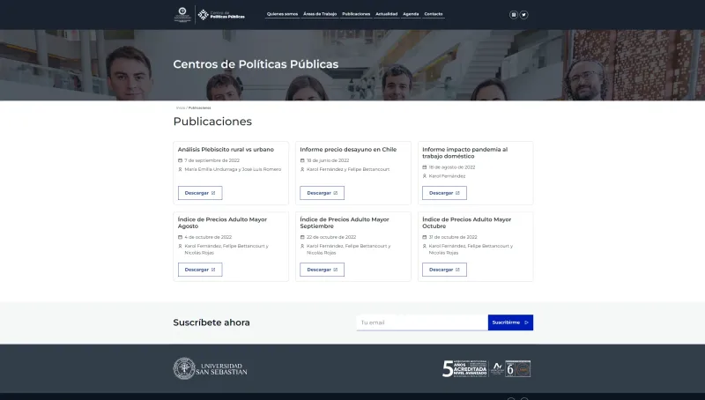
Task: Download Informe impacto pandemia al trabajo doméstico
Action: (444, 193)
